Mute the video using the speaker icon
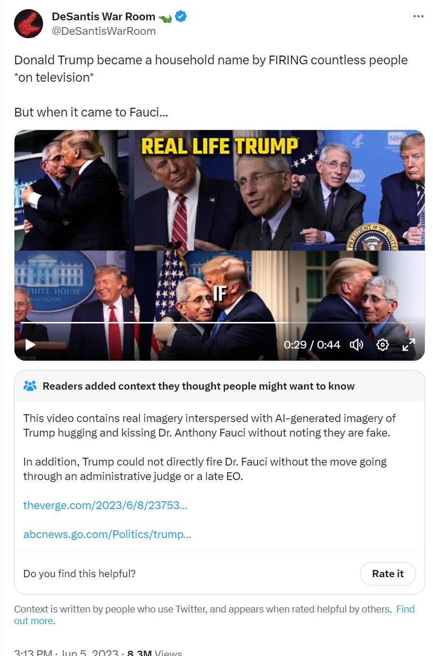 (357, 345)
